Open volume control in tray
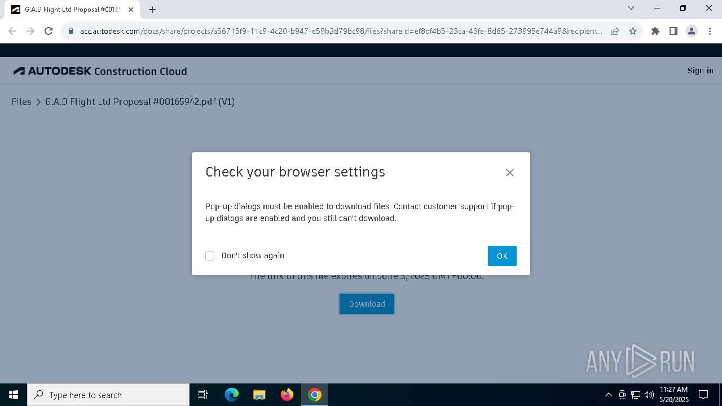The image size is (722, 406). (649, 395)
